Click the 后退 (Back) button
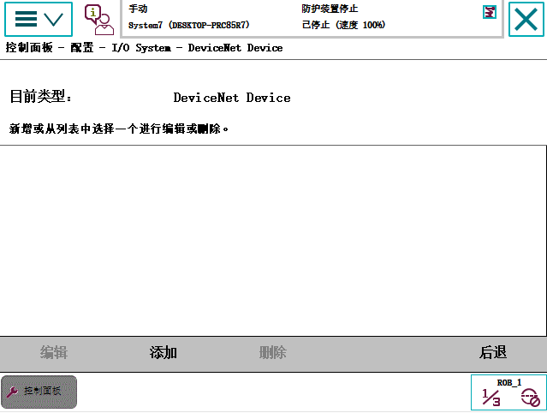 (492, 352)
